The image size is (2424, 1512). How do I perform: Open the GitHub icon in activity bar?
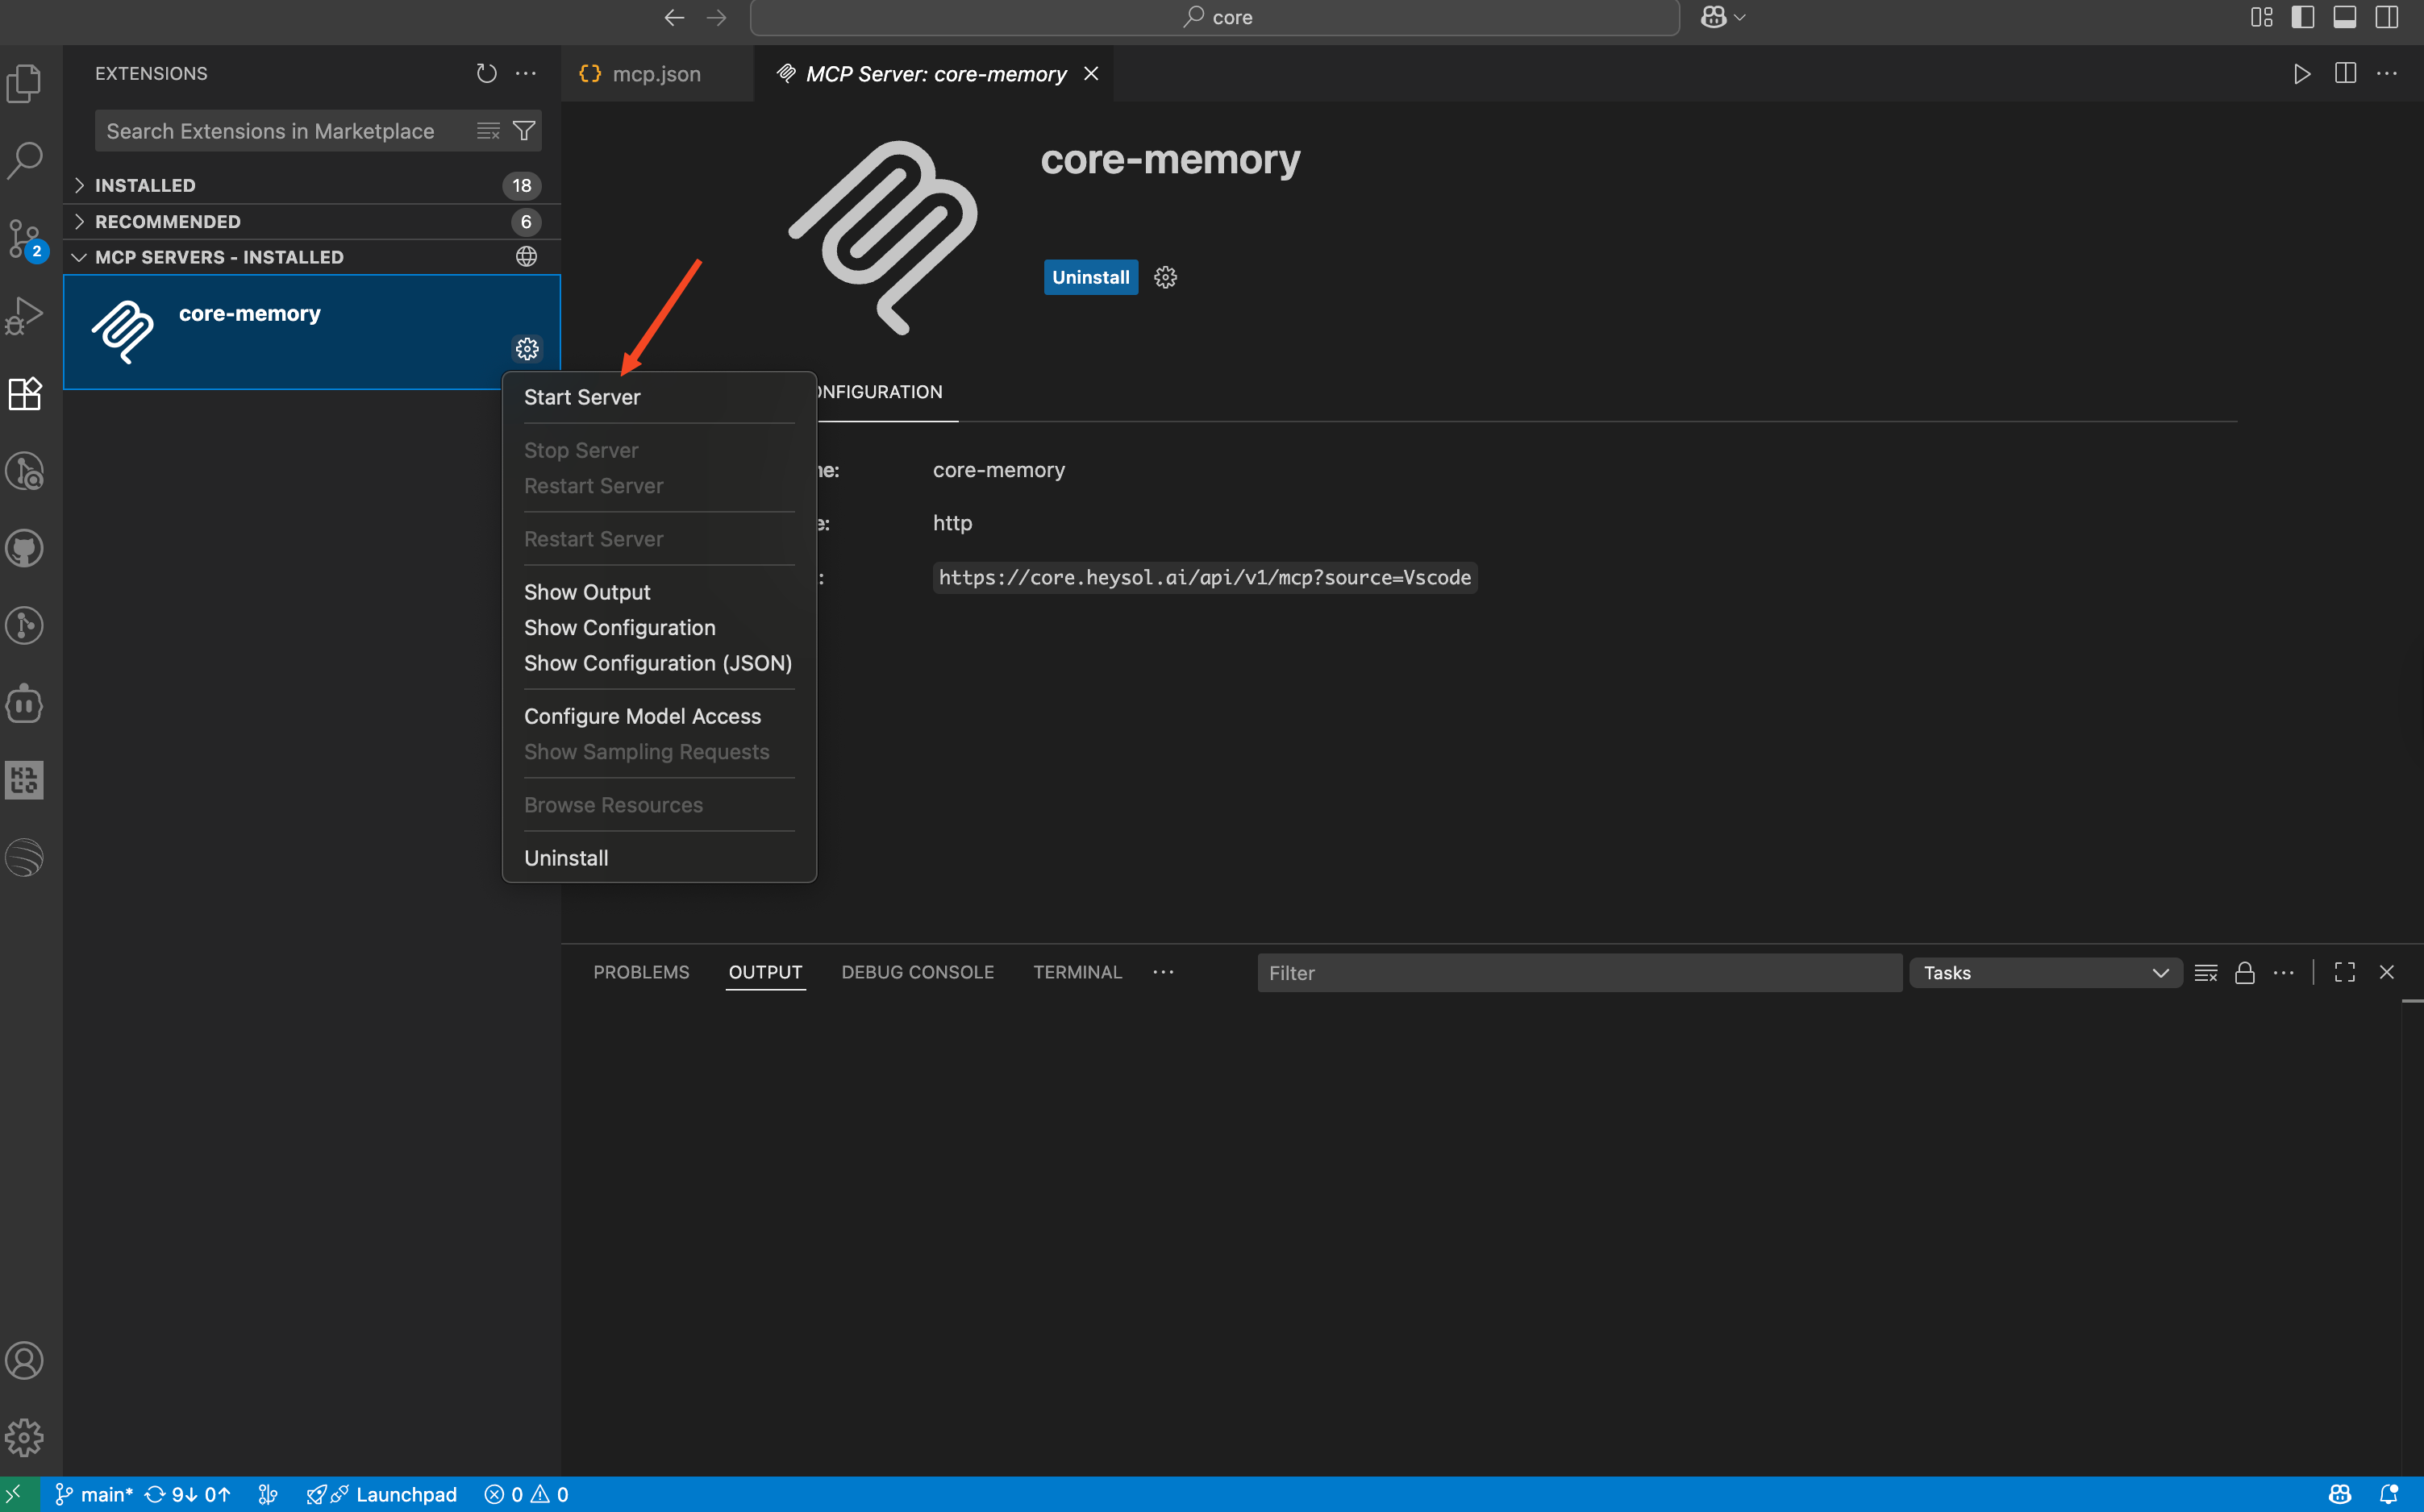(x=24, y=548)
